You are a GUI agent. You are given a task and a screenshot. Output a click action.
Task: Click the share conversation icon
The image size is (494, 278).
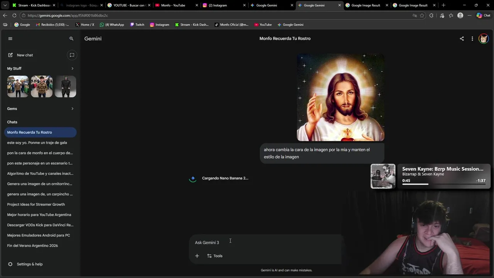click(x=462, y=39)
